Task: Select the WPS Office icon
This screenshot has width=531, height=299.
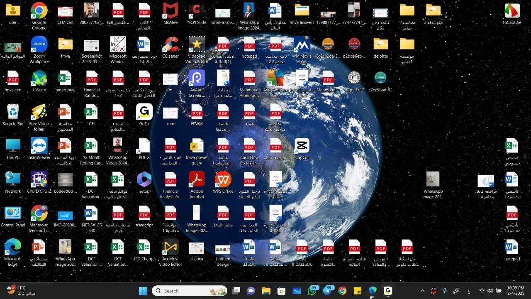Action: point(223,182)
